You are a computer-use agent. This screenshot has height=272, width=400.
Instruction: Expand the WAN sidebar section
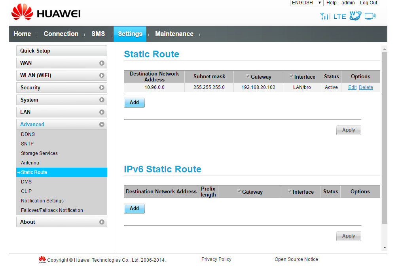point(61,63)
